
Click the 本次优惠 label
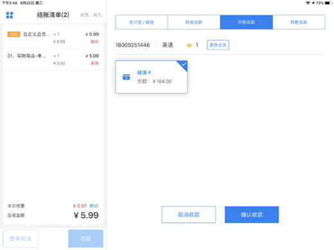16,206
